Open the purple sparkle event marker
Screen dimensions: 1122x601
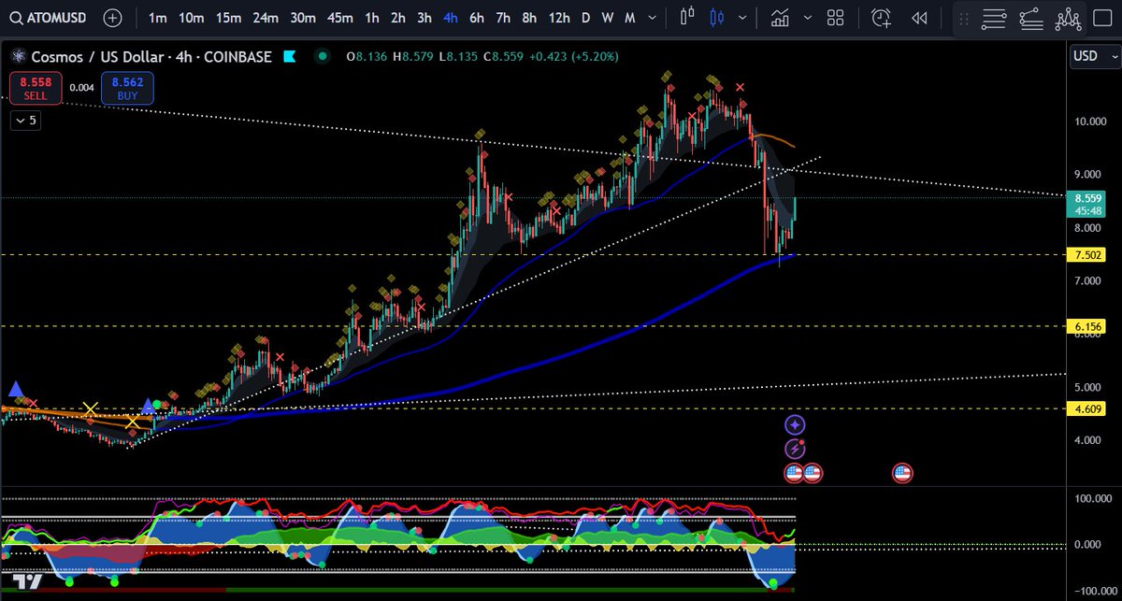[x=795, y=425]
